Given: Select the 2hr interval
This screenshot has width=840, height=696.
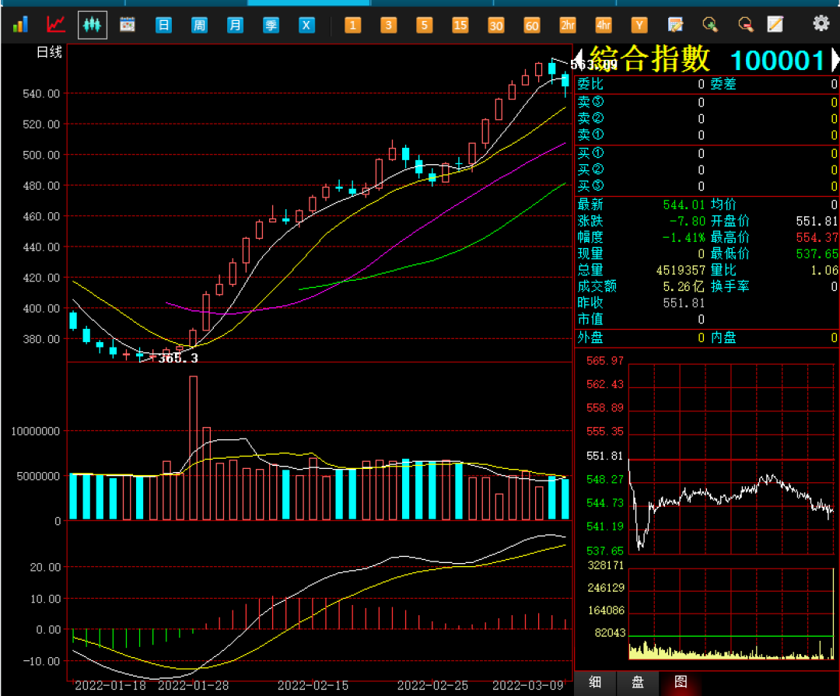Looking at the screenshot, I should point(568,25).
